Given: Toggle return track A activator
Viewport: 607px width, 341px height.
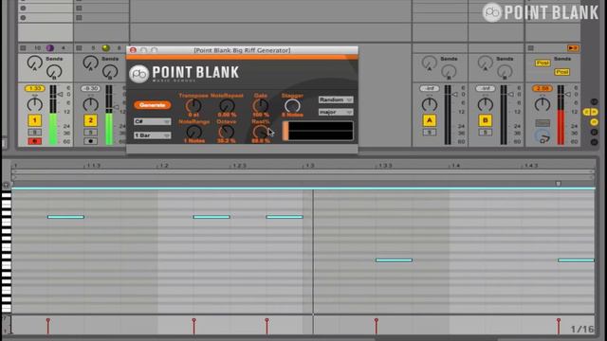Looking at the screenshot, I should 430,120.
